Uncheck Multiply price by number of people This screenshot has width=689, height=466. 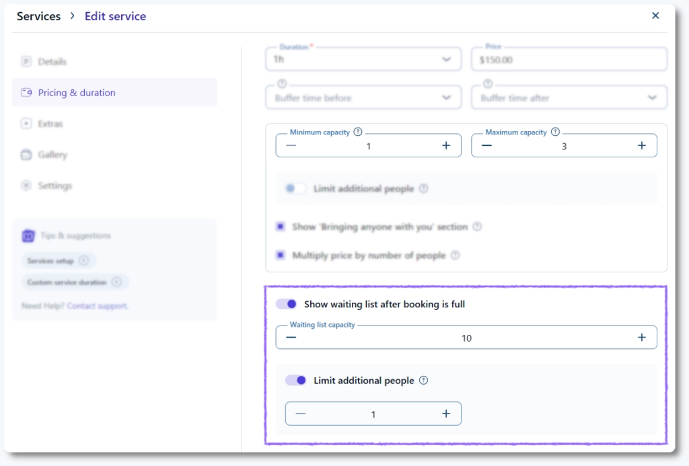(281, 256)
